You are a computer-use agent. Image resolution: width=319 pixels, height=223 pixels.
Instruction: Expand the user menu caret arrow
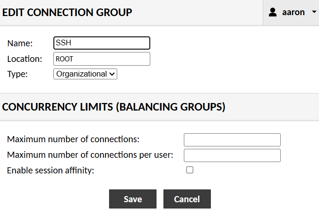click(x=314, y=12)
